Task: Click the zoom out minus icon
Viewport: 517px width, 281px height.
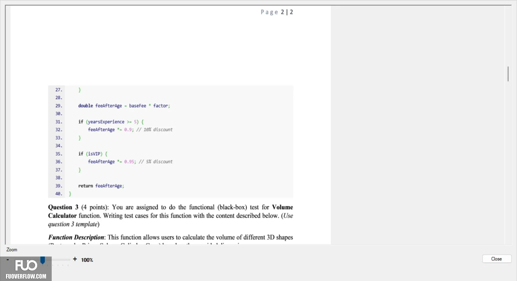Action: 8,259
